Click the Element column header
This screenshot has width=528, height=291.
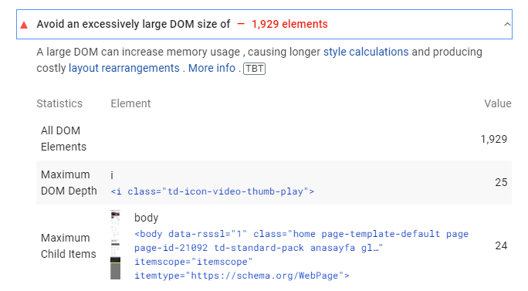click(x=130, y=103)
